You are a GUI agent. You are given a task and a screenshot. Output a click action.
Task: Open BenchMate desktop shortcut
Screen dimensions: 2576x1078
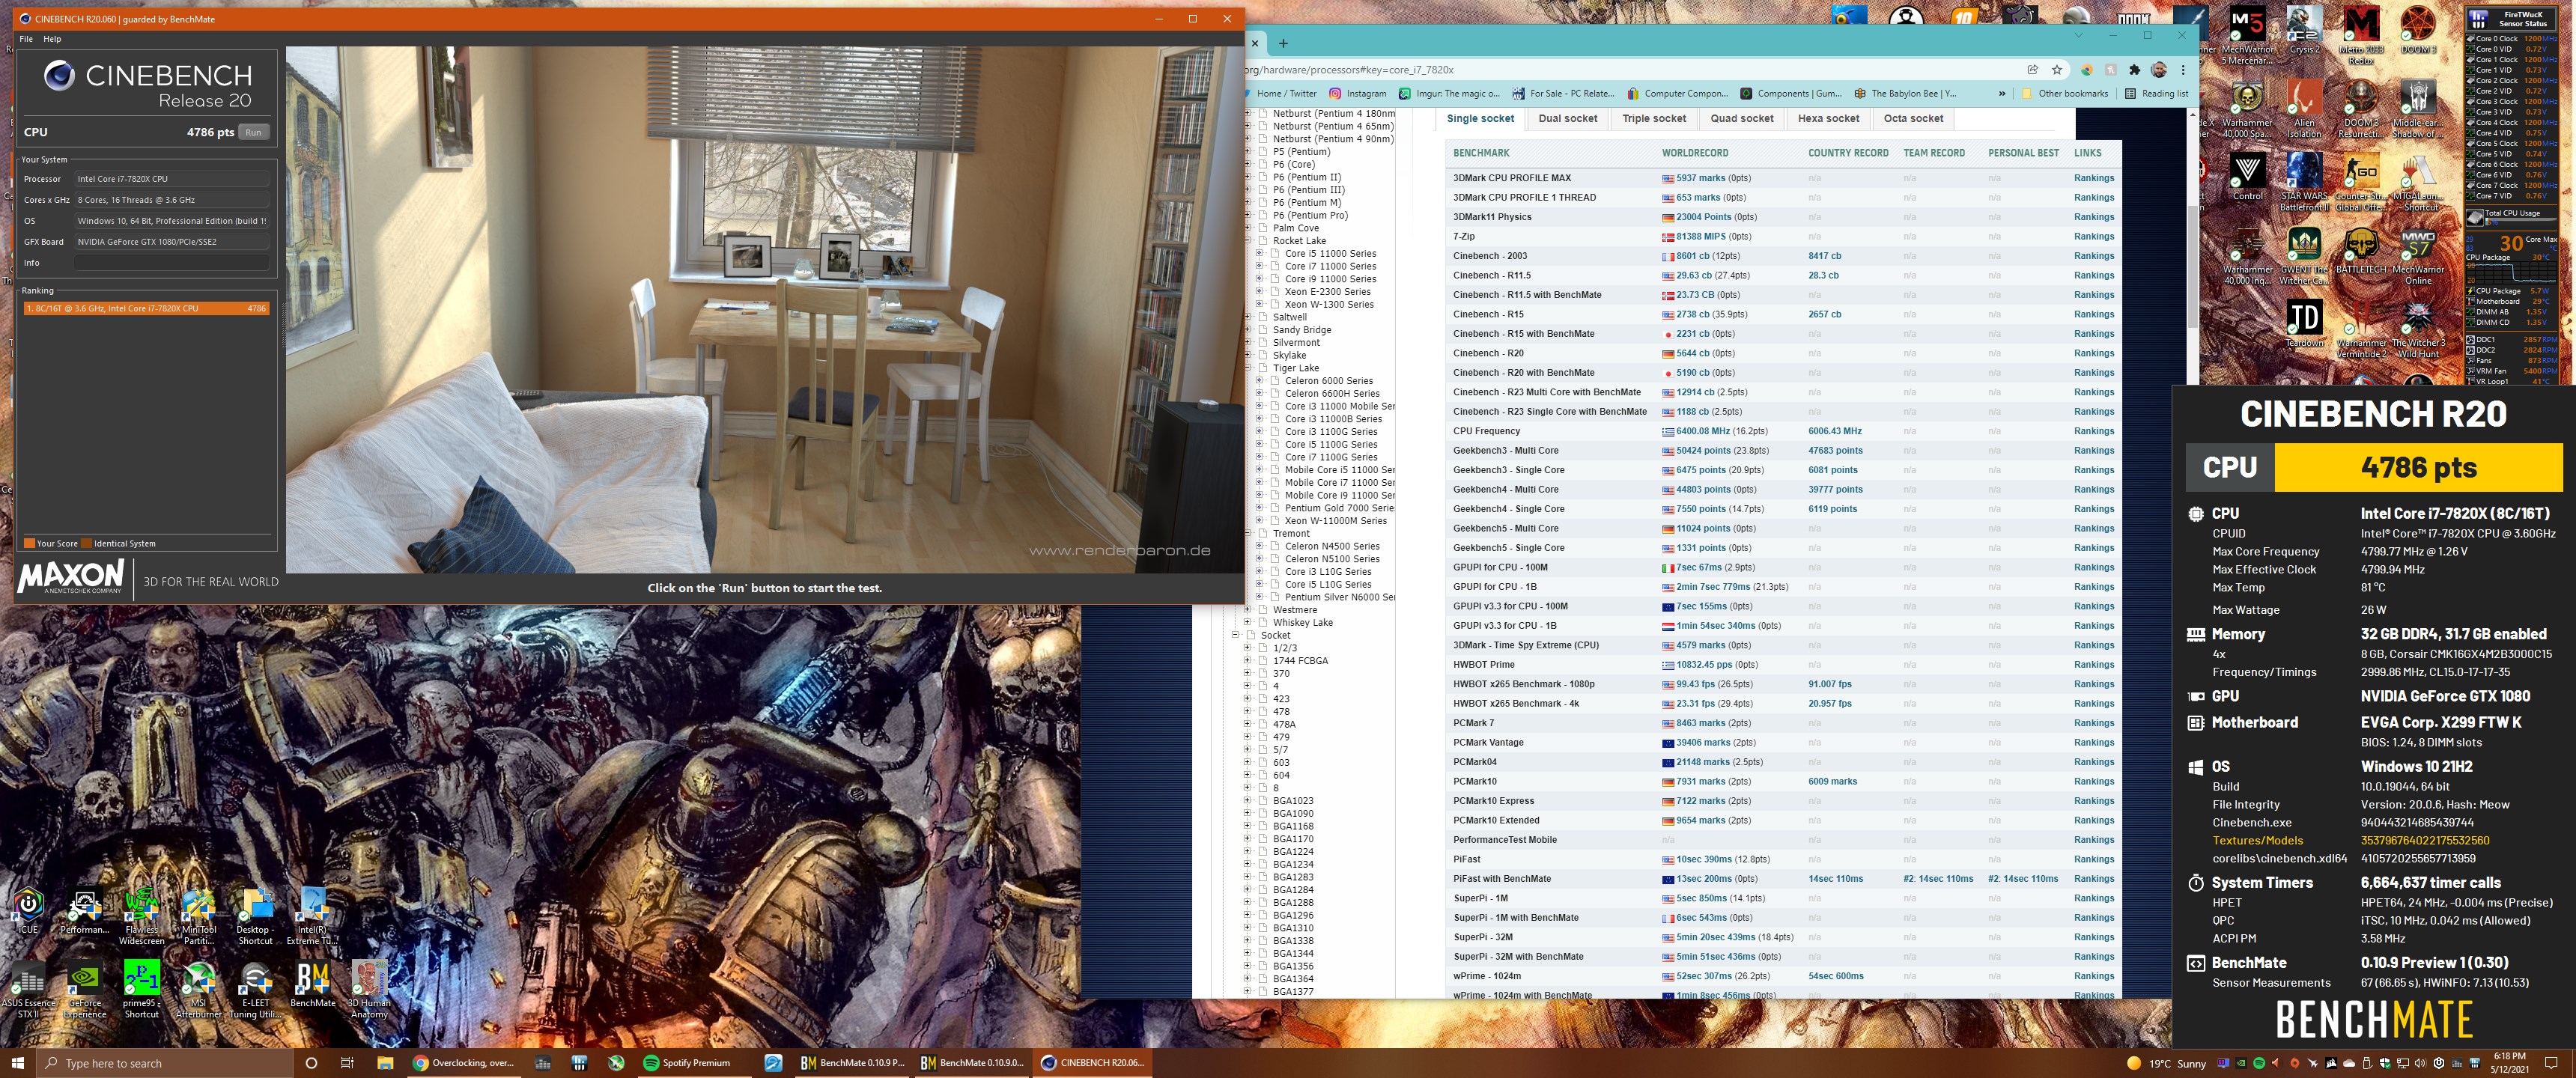pos(312,984)
